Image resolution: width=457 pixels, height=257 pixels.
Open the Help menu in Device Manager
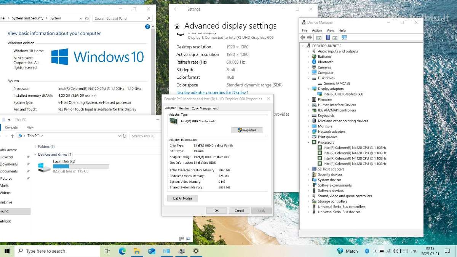[x=342, y=30]
